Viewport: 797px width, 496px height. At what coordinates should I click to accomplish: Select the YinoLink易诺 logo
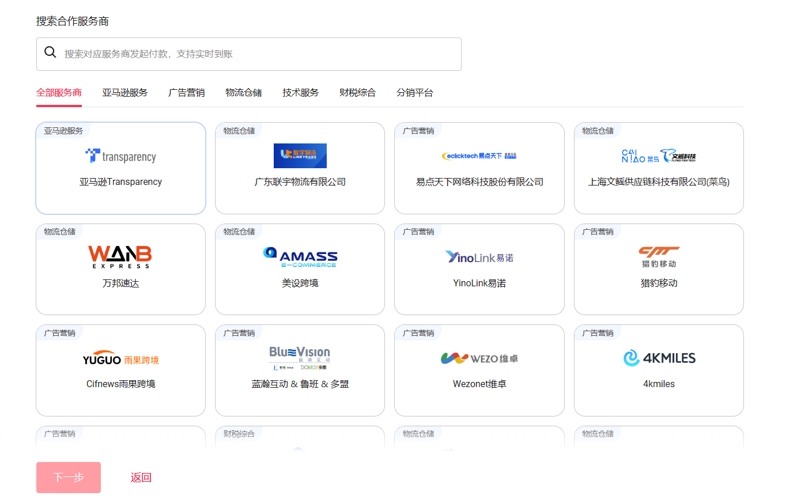(479, 256)
